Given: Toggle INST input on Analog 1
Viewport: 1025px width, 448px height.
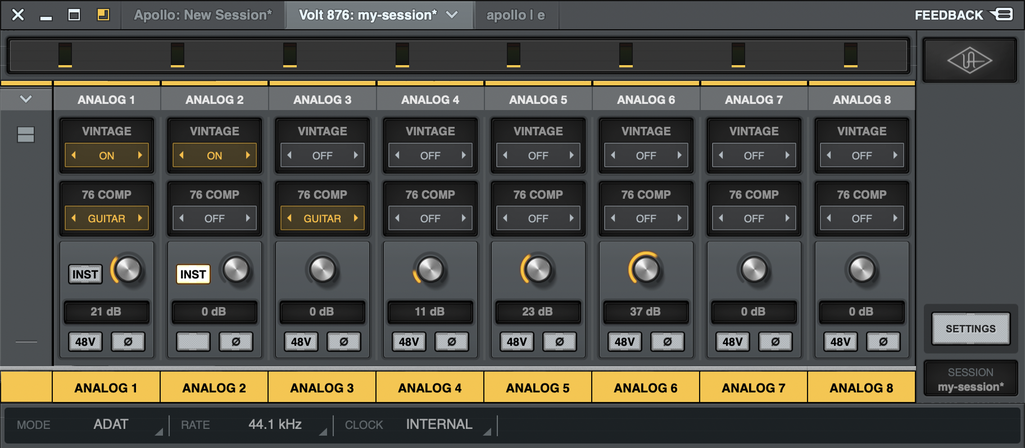Looking at the screenshot, I should [x=85, y=275].
